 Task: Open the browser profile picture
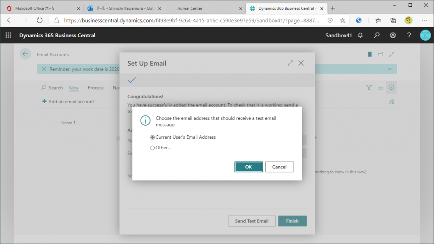tap(408, 20)
